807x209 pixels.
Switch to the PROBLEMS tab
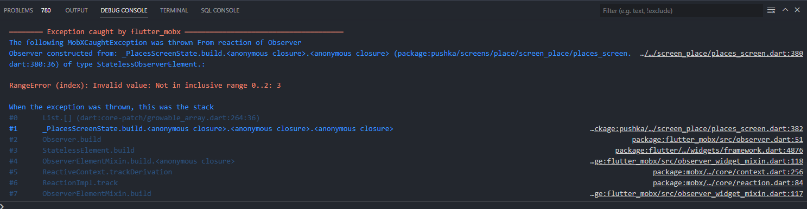click(x=18, y=10)
